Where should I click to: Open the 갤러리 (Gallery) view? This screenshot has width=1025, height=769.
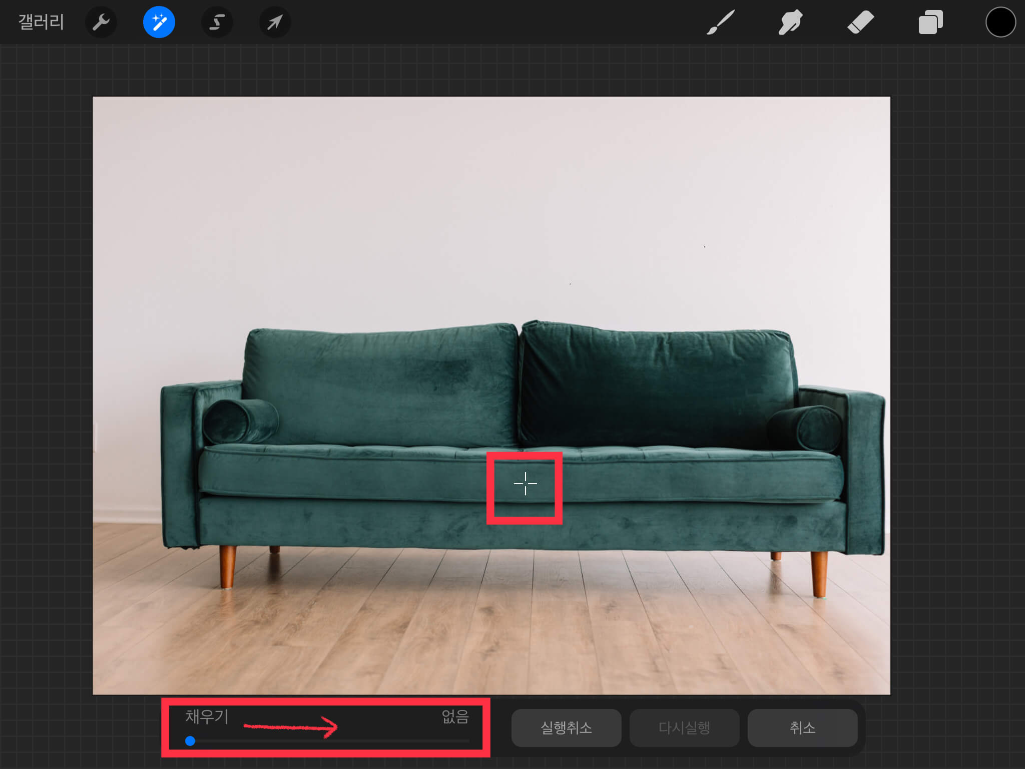[x=41, y=22]
